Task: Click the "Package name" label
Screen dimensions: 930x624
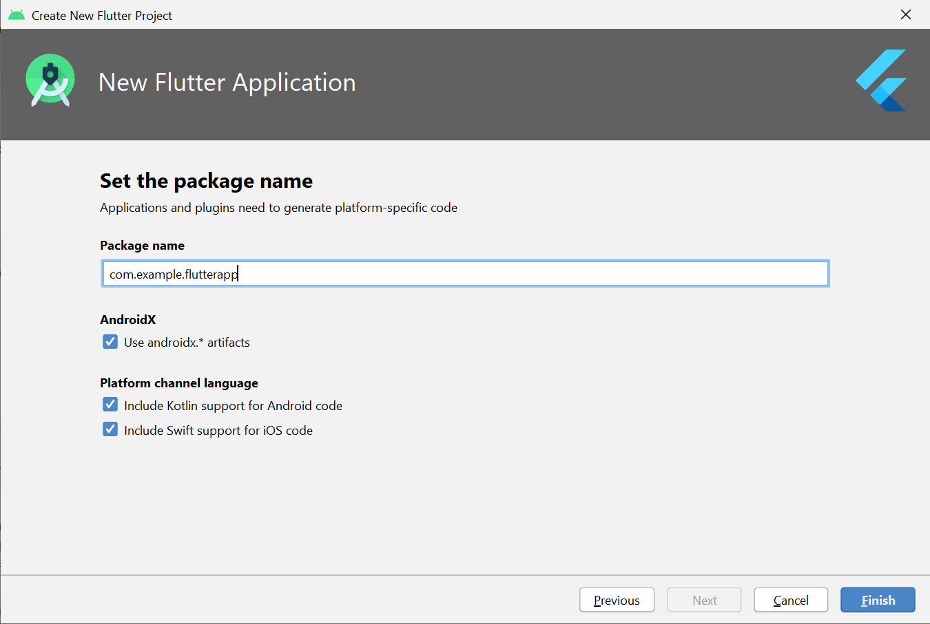Action: [142, 245]
